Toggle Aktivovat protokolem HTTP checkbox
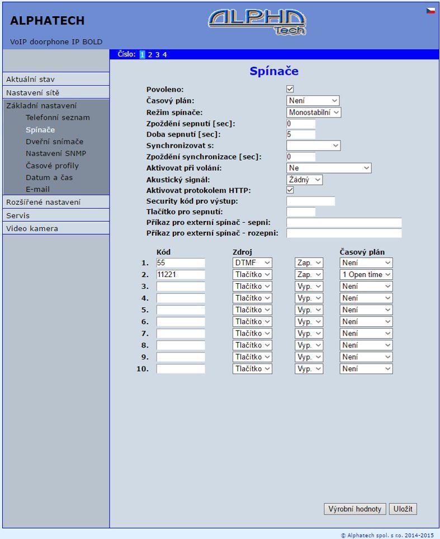This screenshot has width=440, height=539. (290, 190)
